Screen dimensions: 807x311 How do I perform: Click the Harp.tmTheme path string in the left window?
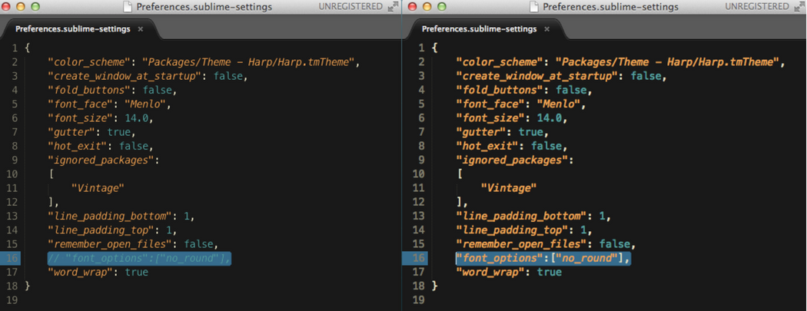249,62
